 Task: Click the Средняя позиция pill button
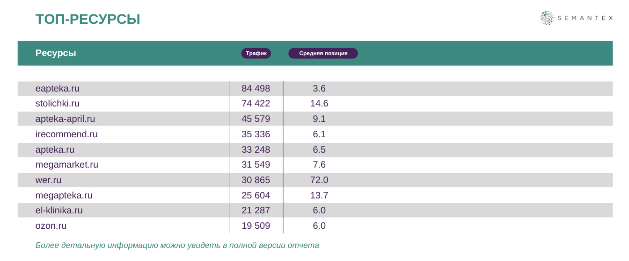click(323, 53)
